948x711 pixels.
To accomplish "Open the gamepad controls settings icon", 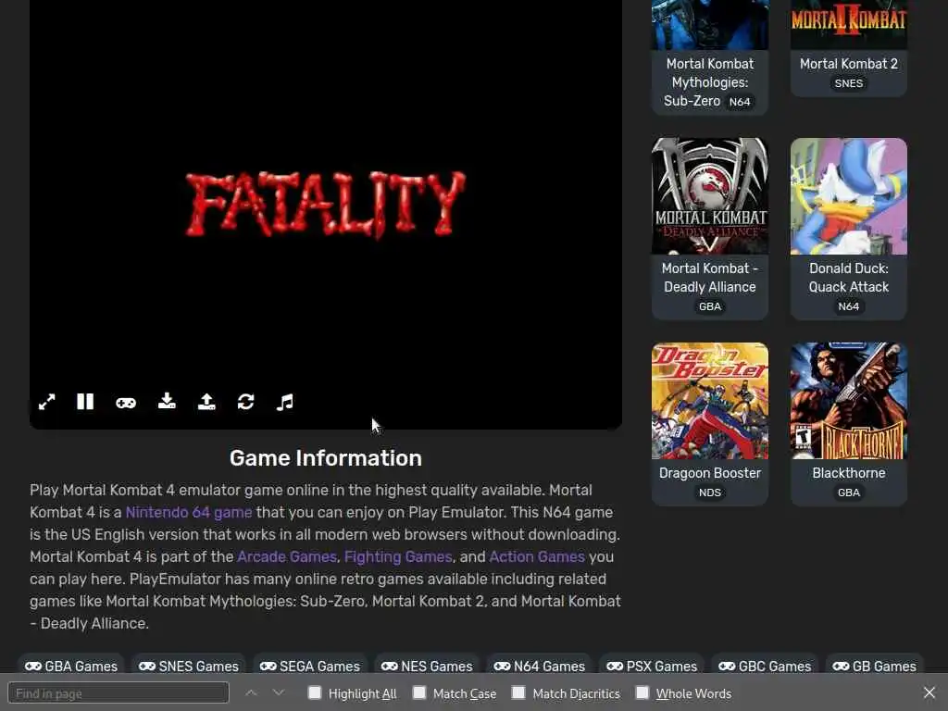I will click(126, 403).
